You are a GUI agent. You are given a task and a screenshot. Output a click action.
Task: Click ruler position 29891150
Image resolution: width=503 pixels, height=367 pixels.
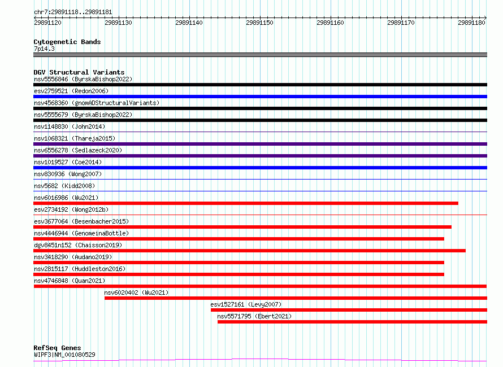pos(259,23)
